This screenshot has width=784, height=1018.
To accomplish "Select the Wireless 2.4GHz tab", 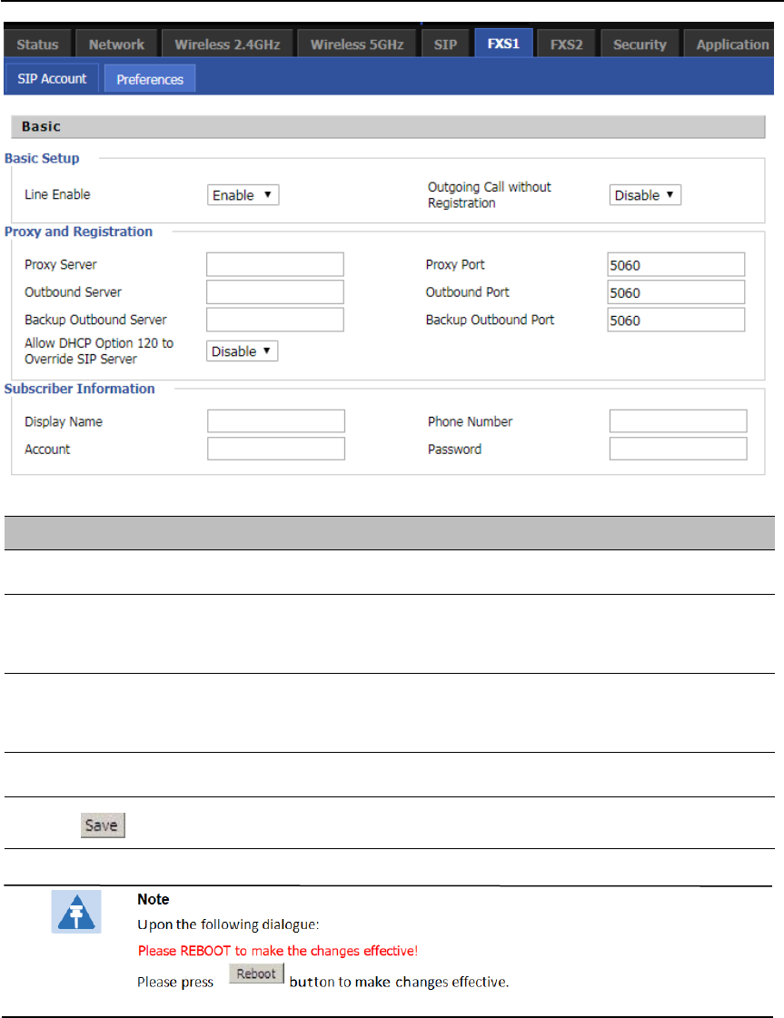I will pyautogui.click(x=229, y=44).
